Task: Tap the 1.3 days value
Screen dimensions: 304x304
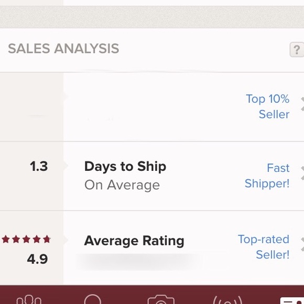Action: 39,166
